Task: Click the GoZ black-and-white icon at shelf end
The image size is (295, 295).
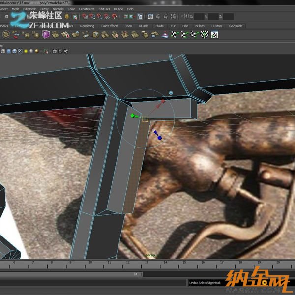Action: (215, 34)
